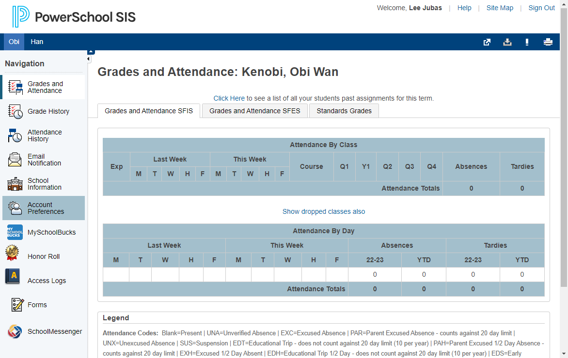
Task: Open the alerts exclamation icon
Action: [527, 42]
